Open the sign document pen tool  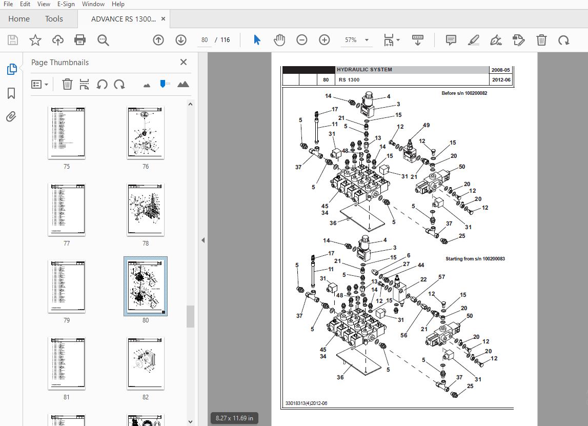click(x=496, y=40)
